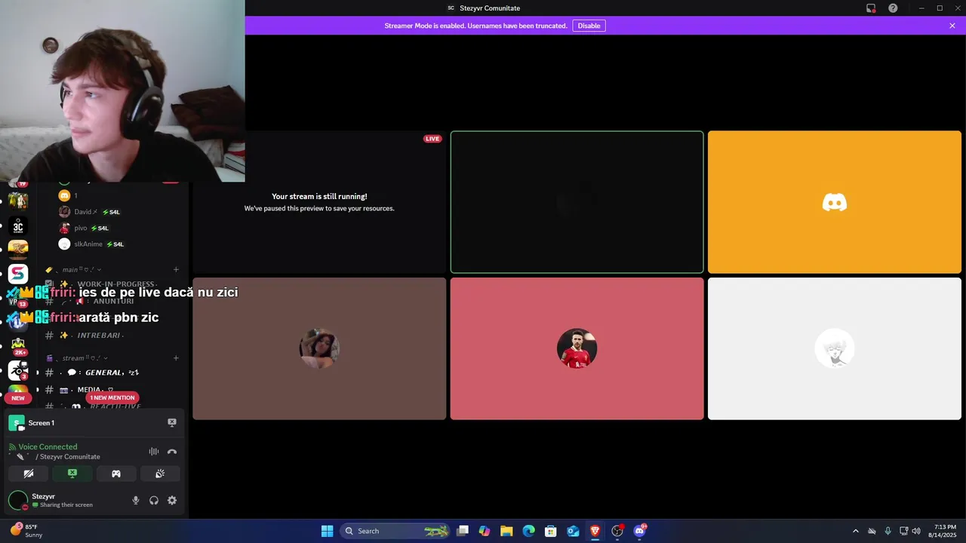The image size is (966, 543).
Task: Show hidden system tray icons
Action: tap(855, 531)
